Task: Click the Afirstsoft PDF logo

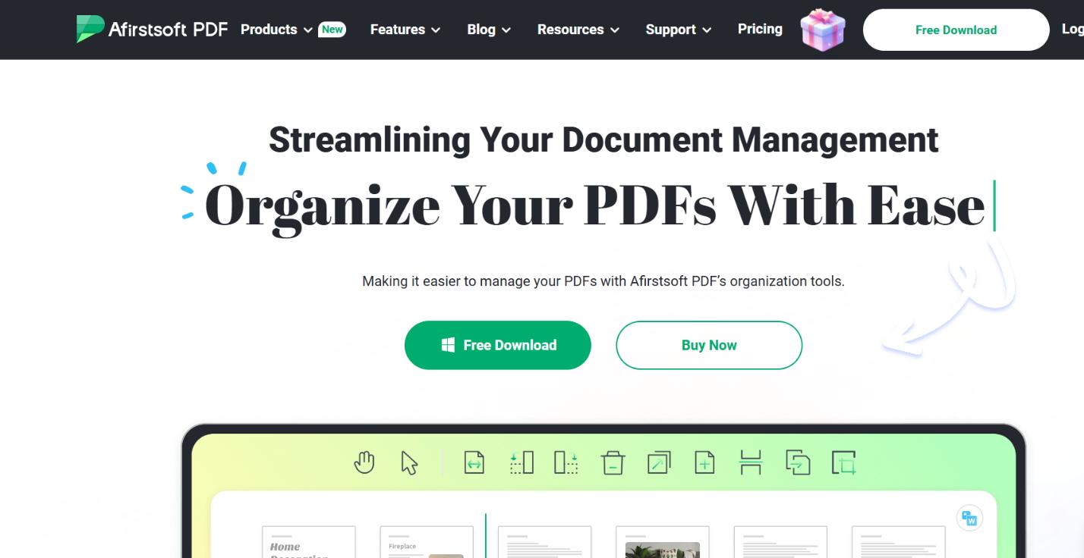Action: [152, 30]
